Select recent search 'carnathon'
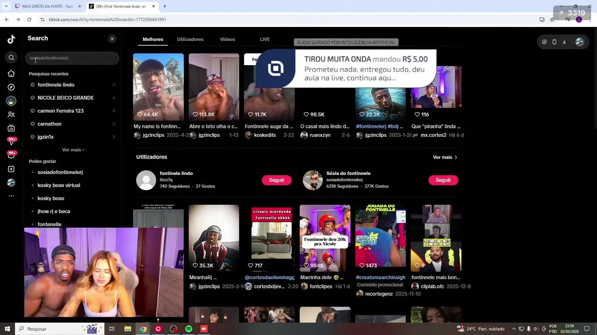 (49, 124)
